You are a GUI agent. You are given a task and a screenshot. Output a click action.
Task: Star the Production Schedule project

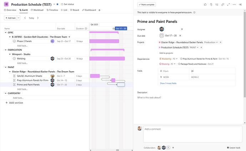pyautogui.click(x=57, y=4)
